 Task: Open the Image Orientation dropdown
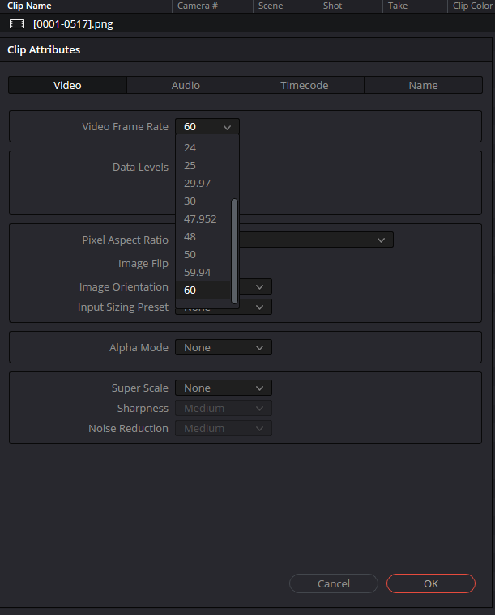pos(255,287)
